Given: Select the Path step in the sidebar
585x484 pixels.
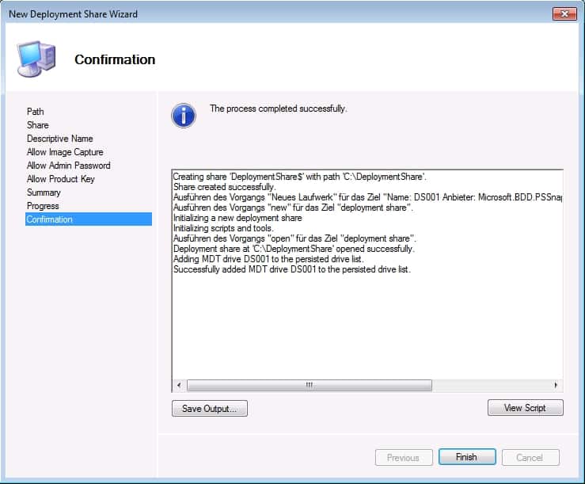Looking at the screenshot, I should (x=36, y=112).
